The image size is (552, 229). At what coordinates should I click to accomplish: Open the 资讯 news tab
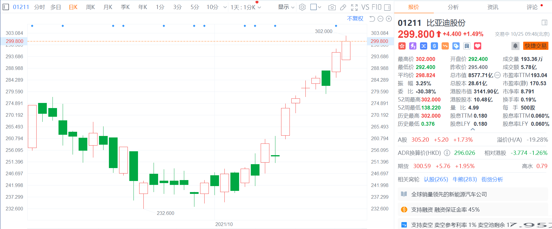(x=493, y=7)
